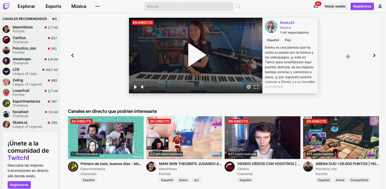
Task: Open facudiazt avatar in sidebar
Action: [x=6, y=114]
